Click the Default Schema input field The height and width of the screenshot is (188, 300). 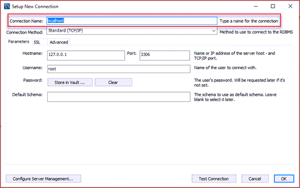pos(119,97)
